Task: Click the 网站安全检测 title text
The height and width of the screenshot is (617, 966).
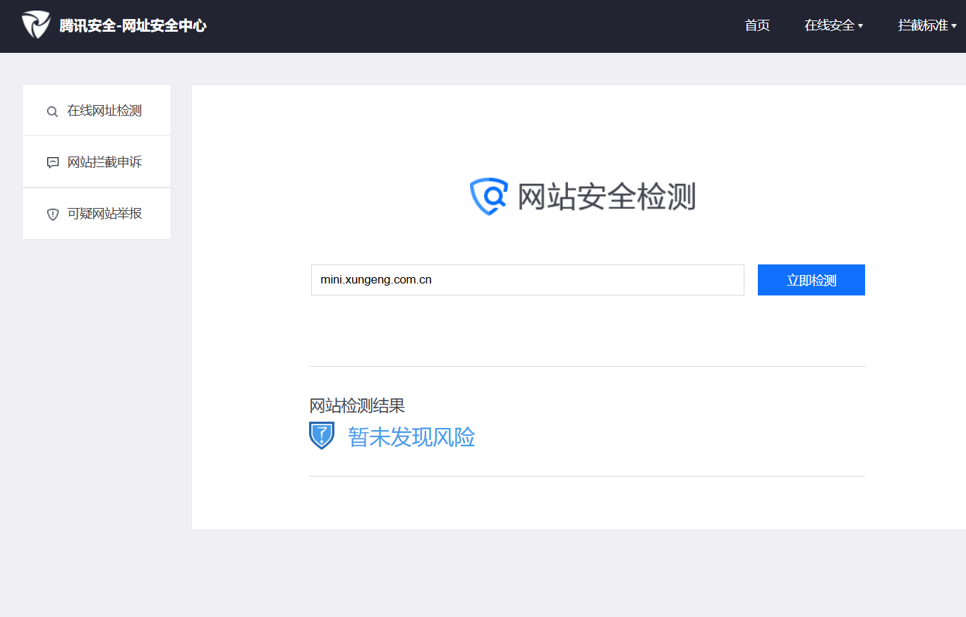Action: [607, 196]
